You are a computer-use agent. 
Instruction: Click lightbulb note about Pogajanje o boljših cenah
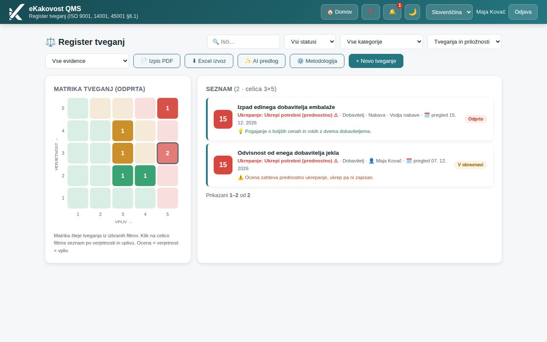point(304,131)
